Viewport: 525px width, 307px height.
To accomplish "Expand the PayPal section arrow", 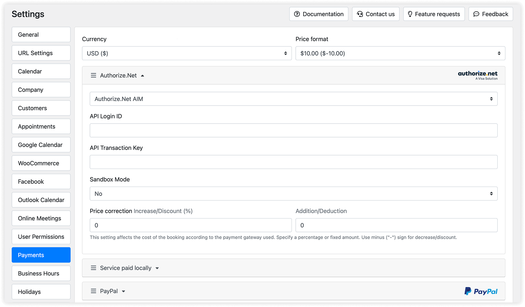I will tap(124, 292).
